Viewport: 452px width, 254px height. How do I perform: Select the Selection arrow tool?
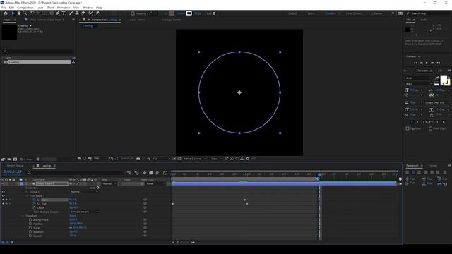[13, 13]
